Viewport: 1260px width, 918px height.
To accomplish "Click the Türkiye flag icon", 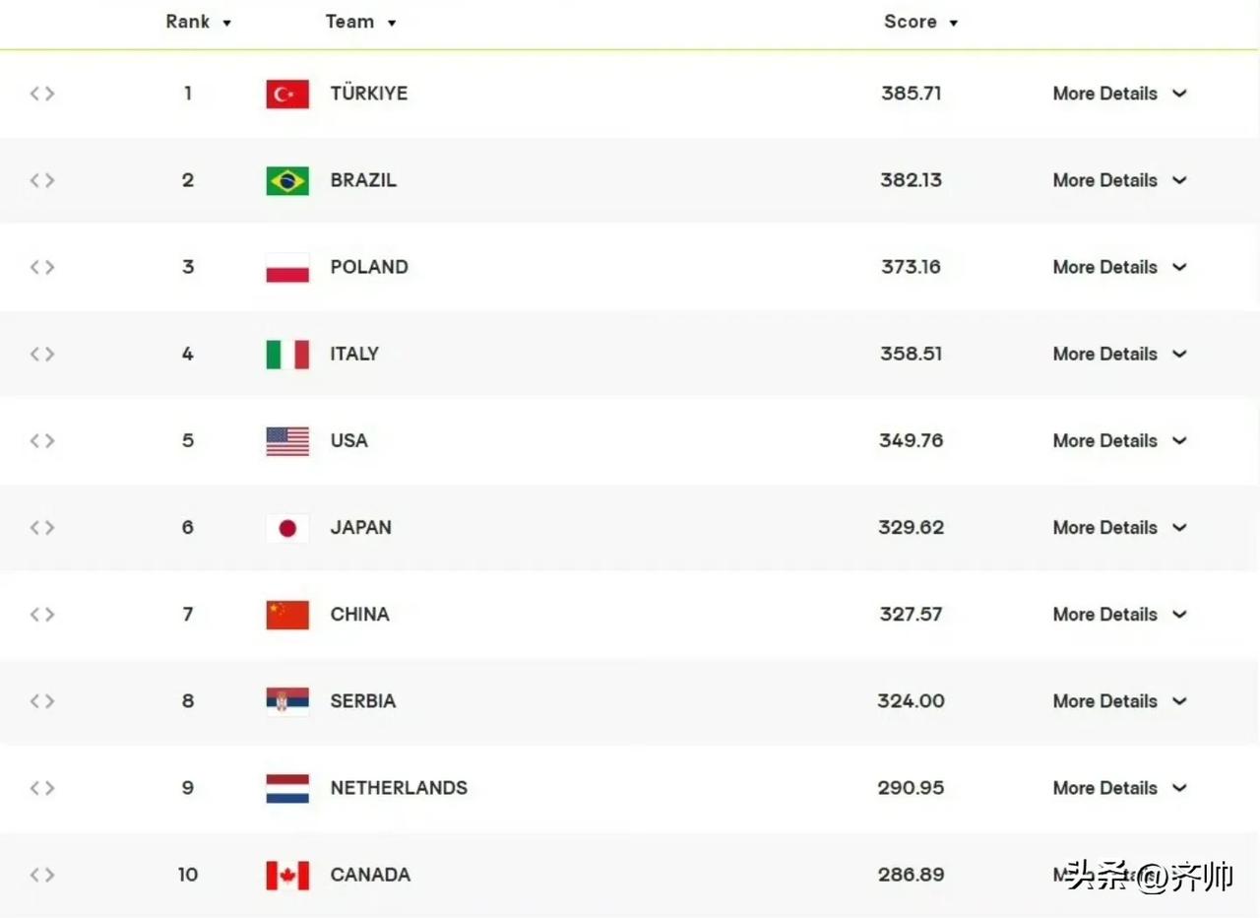I will (287, 94).
